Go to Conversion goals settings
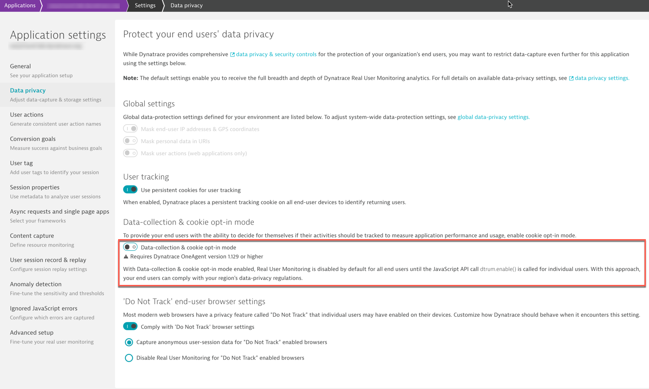The width and height of the screenshot is (649, 389). click(x=57, y=143)
